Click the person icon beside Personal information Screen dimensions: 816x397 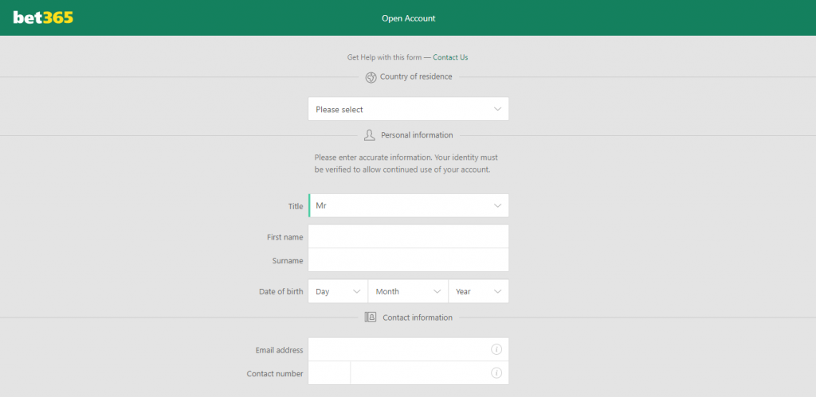[370, 135]
